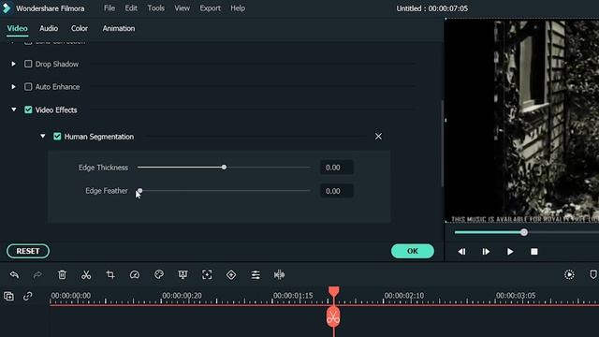Switch to the Video tab
This screenshot has height=337, width=599.
click(17, 29)
